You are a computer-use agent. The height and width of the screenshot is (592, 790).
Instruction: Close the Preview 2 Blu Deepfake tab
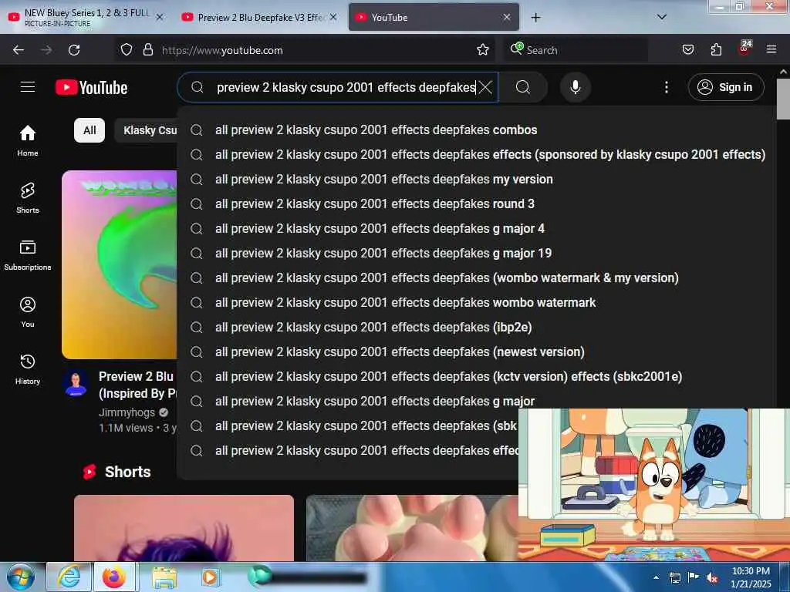tap(333, 17)
